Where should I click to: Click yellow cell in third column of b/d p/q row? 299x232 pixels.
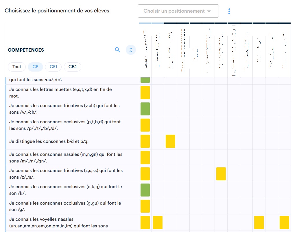(x=170, y=141)
